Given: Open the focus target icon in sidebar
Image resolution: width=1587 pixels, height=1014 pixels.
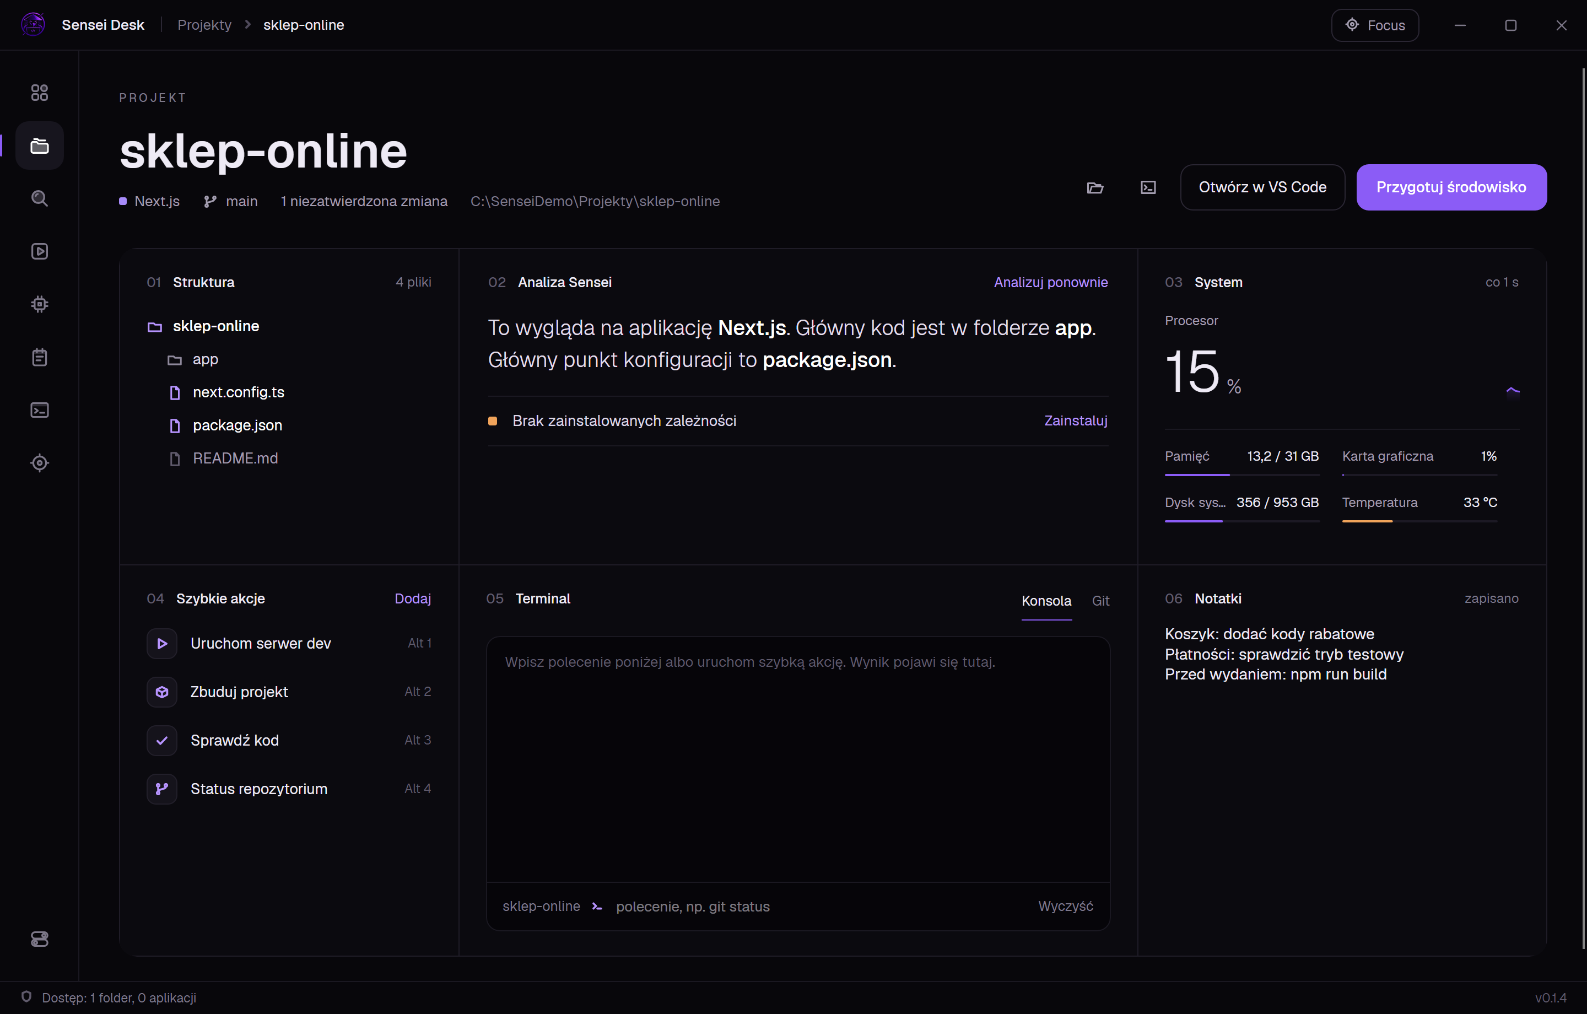Looking at the screenshot, I should point(40,463).
